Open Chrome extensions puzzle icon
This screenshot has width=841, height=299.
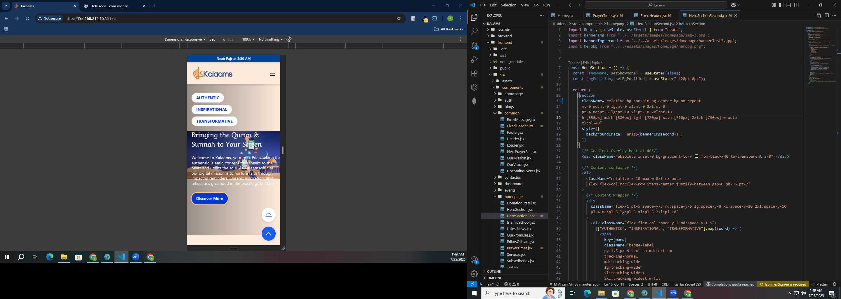(x=435, y=19)
